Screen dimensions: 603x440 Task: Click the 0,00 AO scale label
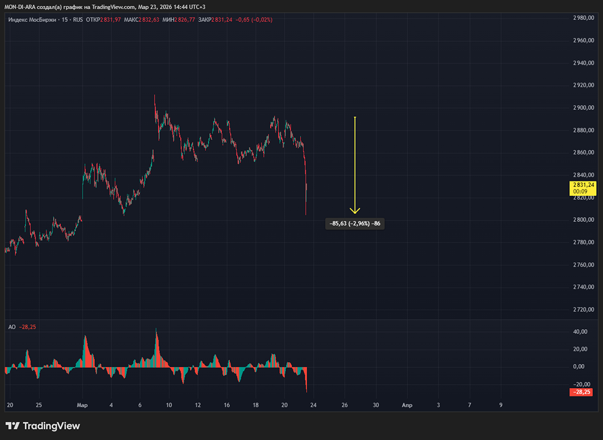tap(579, 366)
